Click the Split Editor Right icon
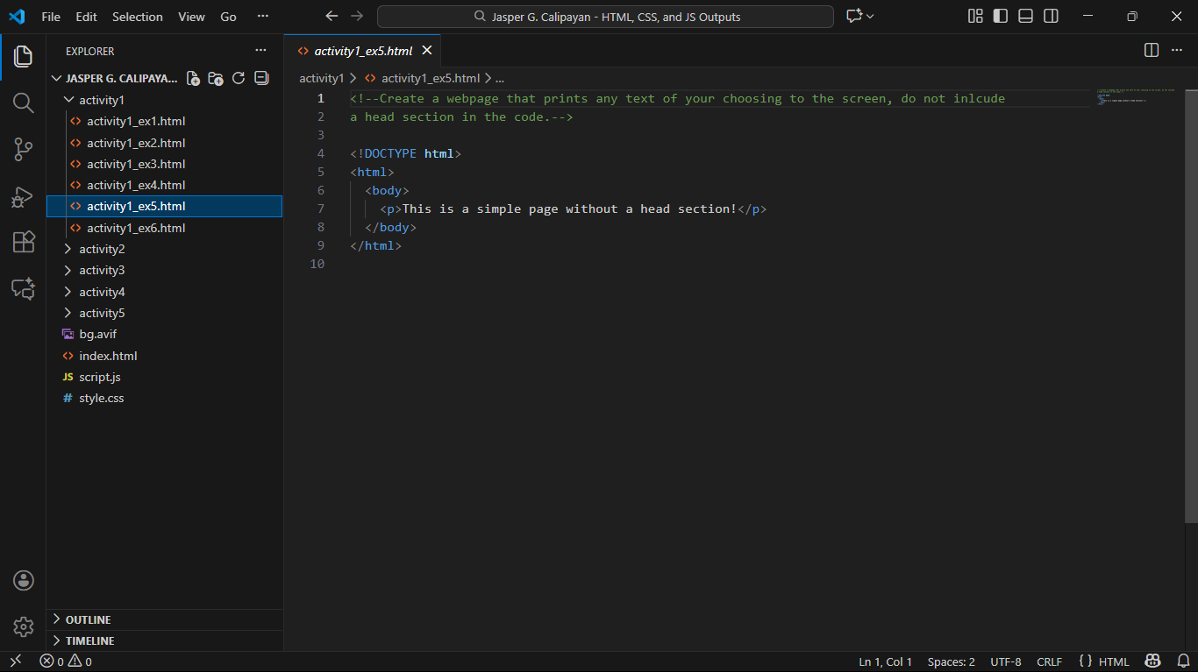The width and height of the screenshot is (1198, 672). [1152, 51]
